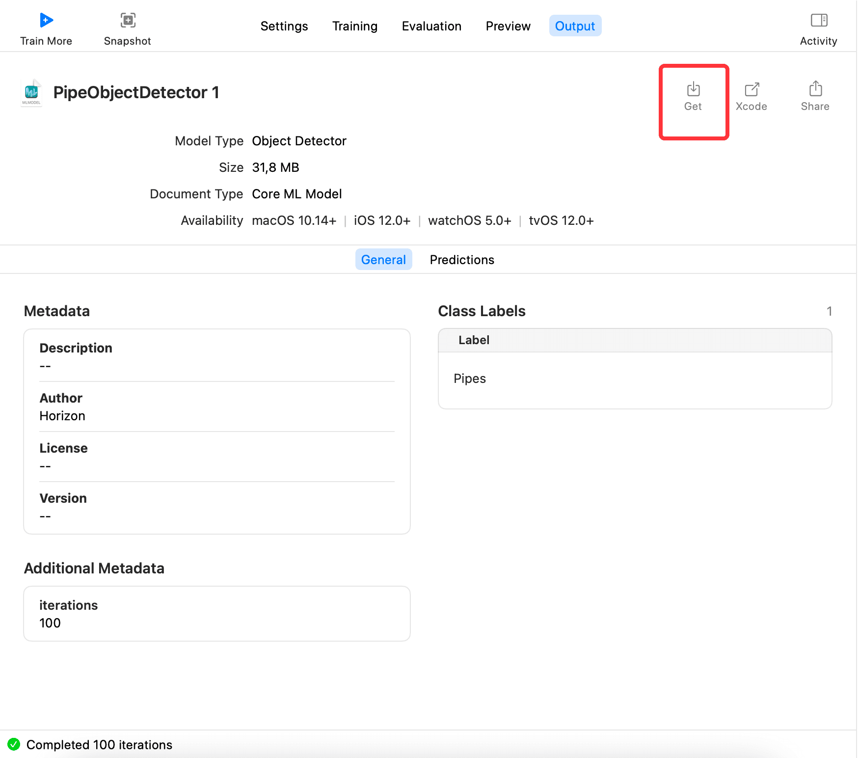The image size is (859, 758).
Task: Select the Output tab
Action: (x=575, y=26)
